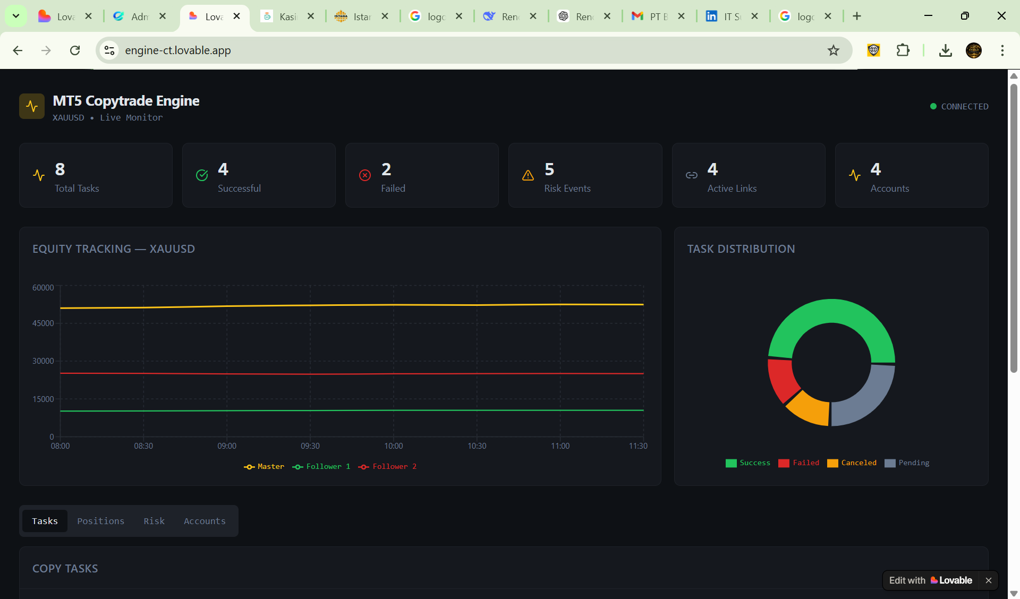Viewport: 1020px width, 599px height.
Task: Toggle Follower 1 series in chart legend
Action: tap(321, 467)
